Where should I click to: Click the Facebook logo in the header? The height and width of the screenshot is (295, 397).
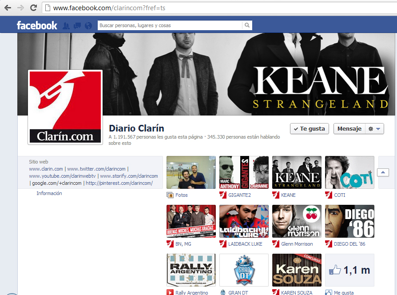click(37, 25)
